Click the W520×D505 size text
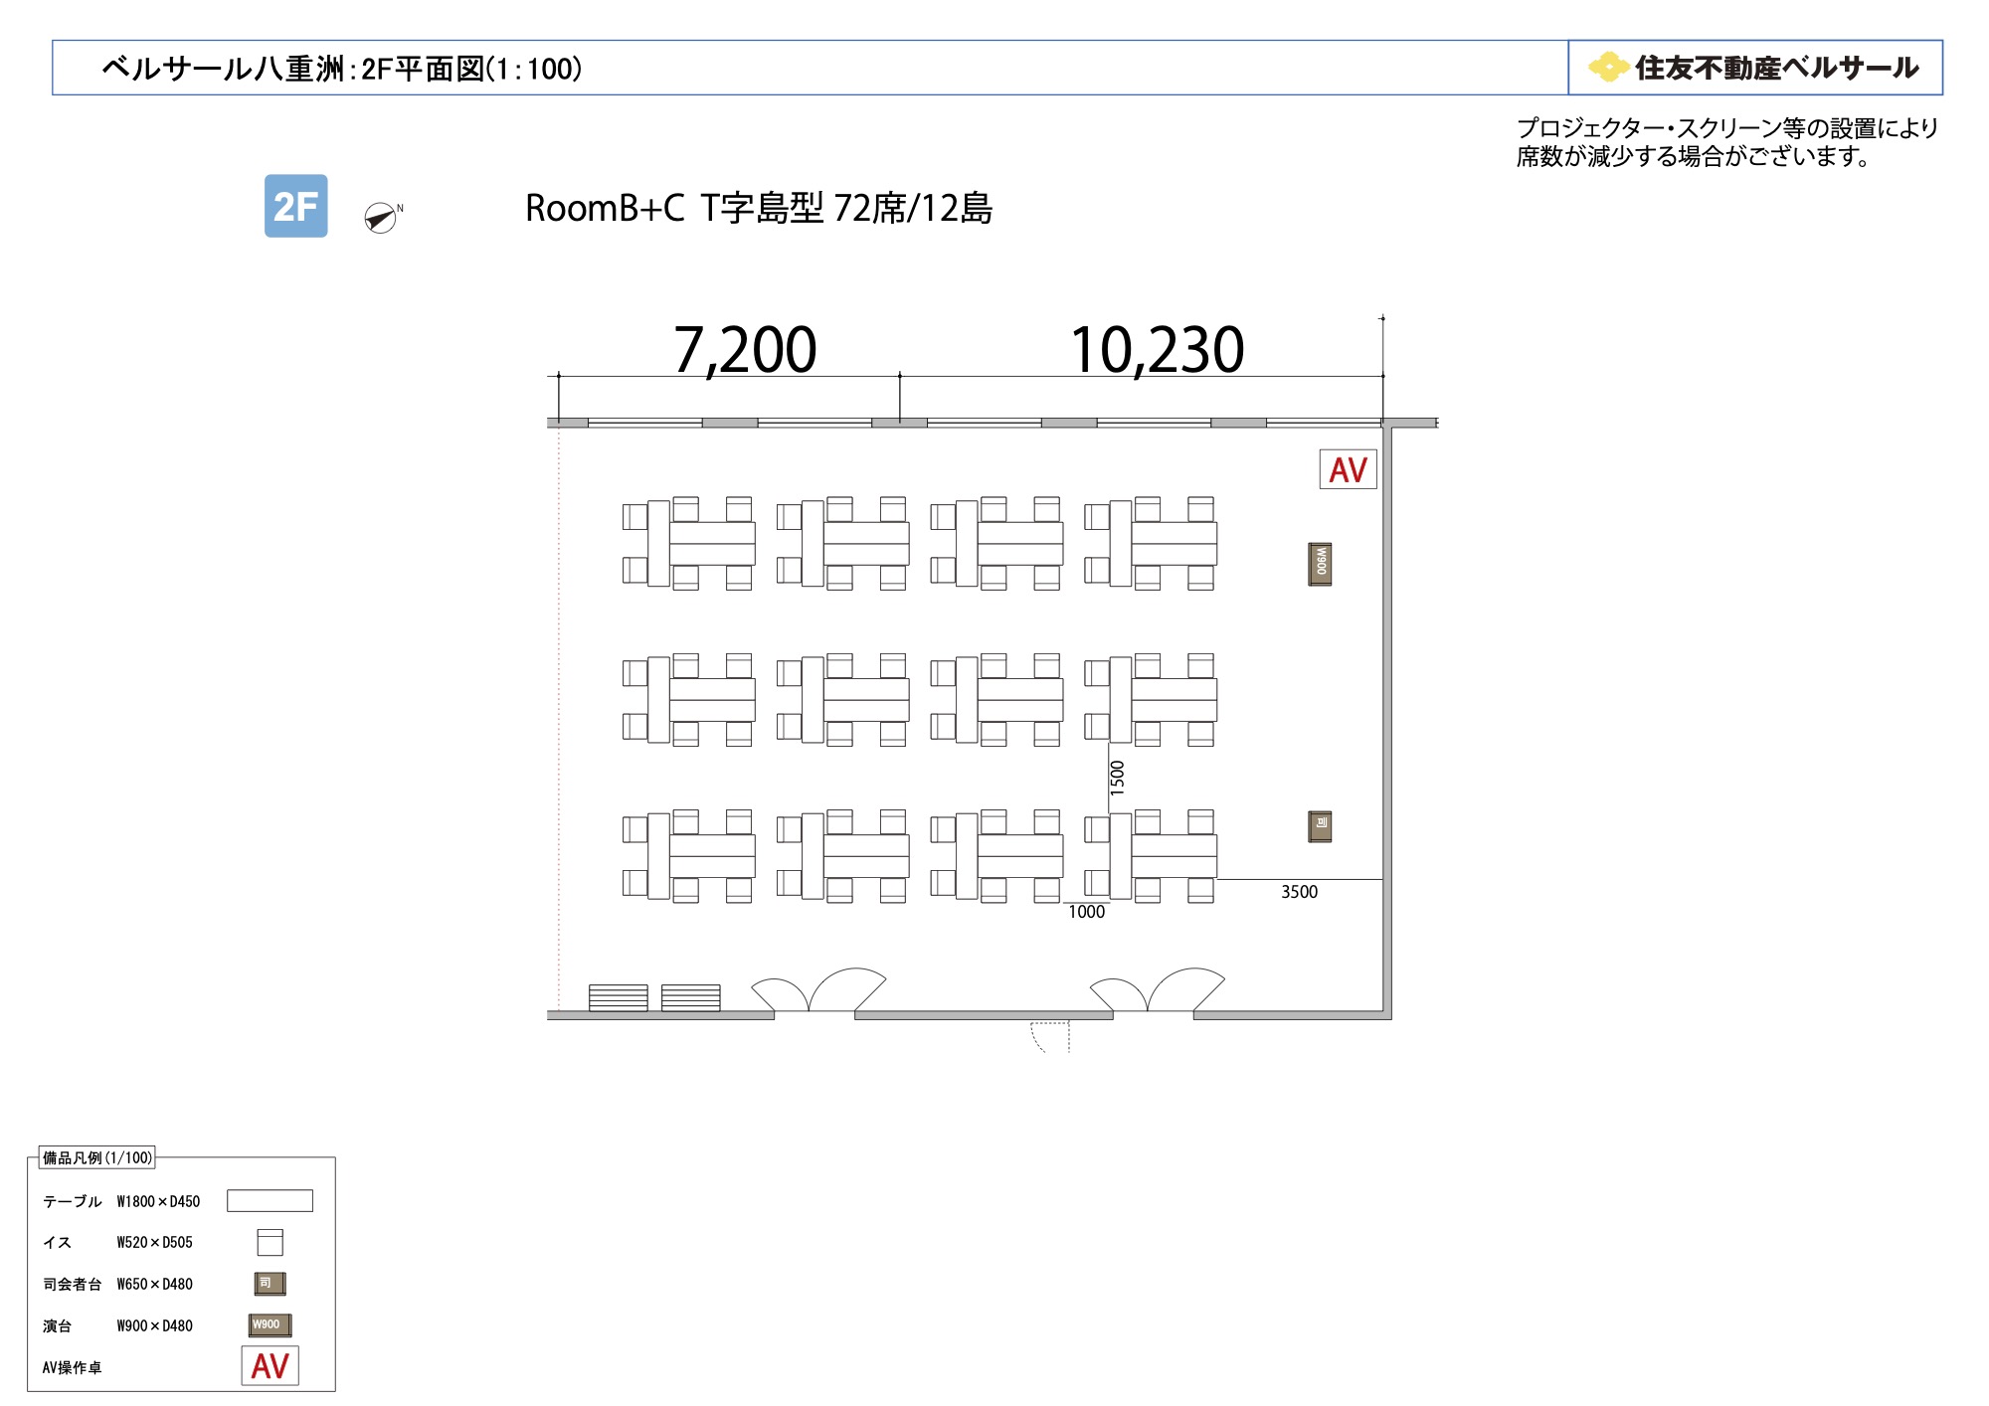1989x1406 pixels. (154, 1242)
